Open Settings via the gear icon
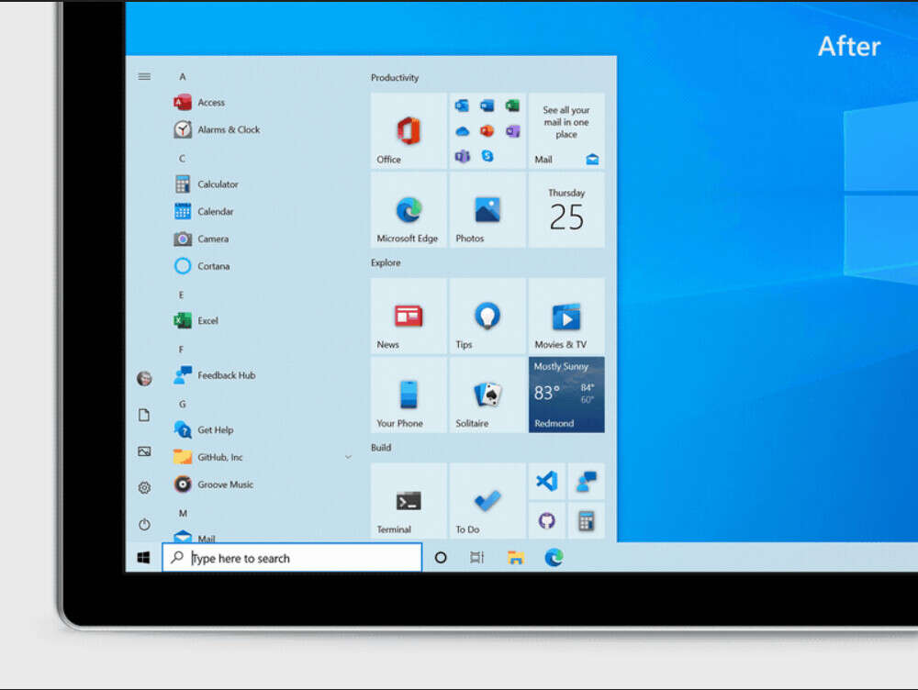 pyautogui.click(x=144, y=487)
